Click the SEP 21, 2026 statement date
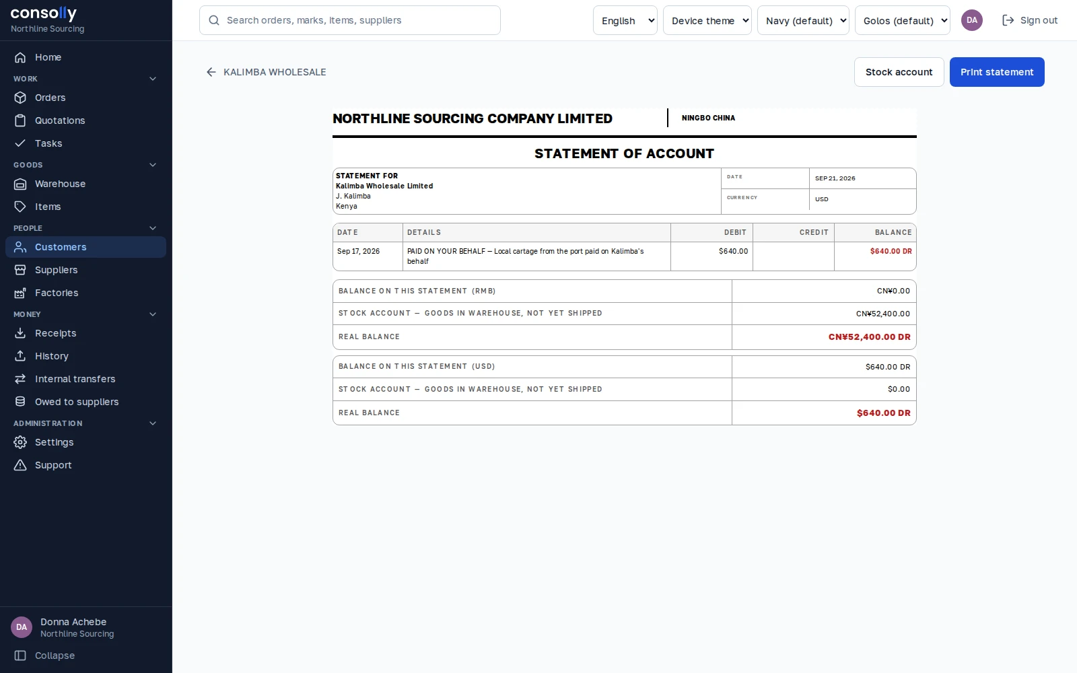1077x673 pixels. point(835,178)
